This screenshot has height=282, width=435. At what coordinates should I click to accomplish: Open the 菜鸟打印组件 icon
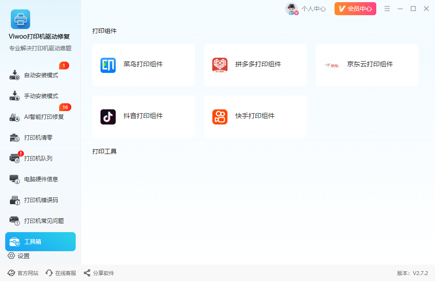[108, 66]
